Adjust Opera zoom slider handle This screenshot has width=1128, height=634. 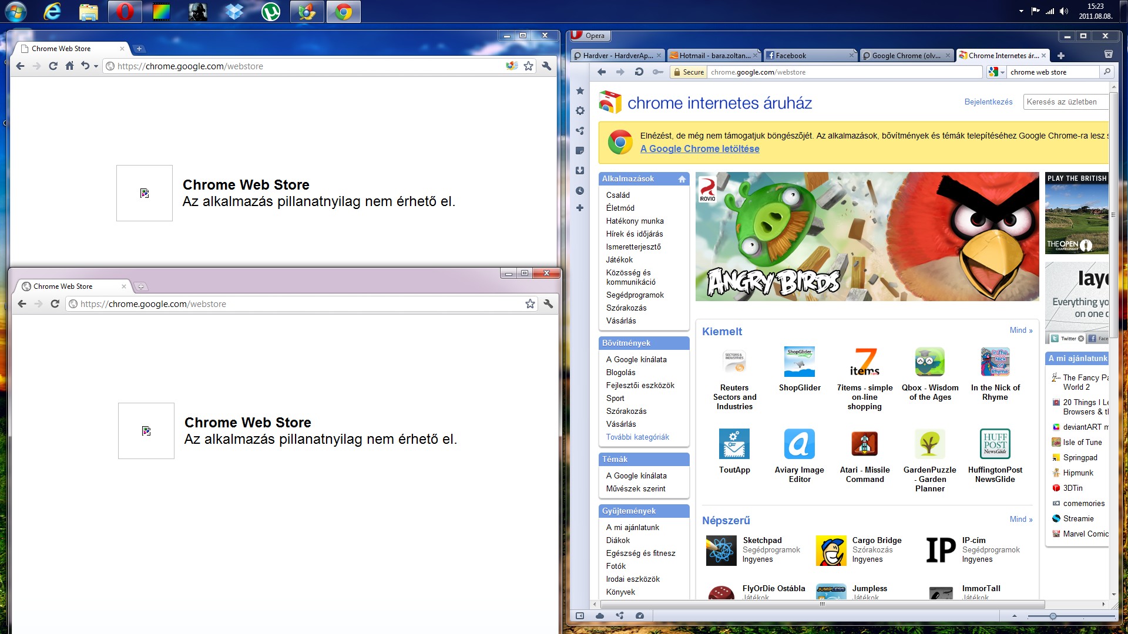pyautogui.click(x=1053, y=616)
